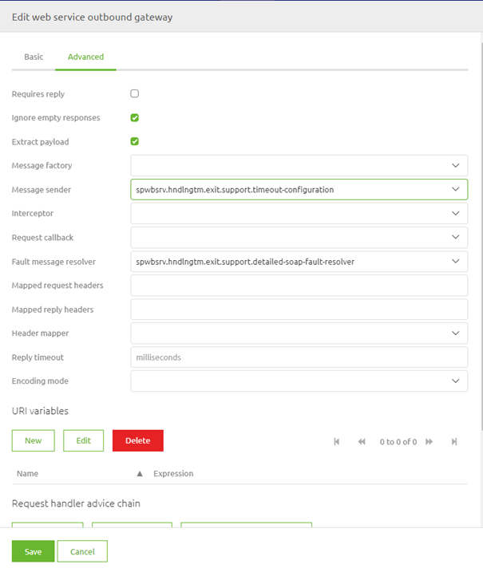Add a New URI variable
Image resolution: width=483 pixels, height=572 pixels.
[34, 440]
